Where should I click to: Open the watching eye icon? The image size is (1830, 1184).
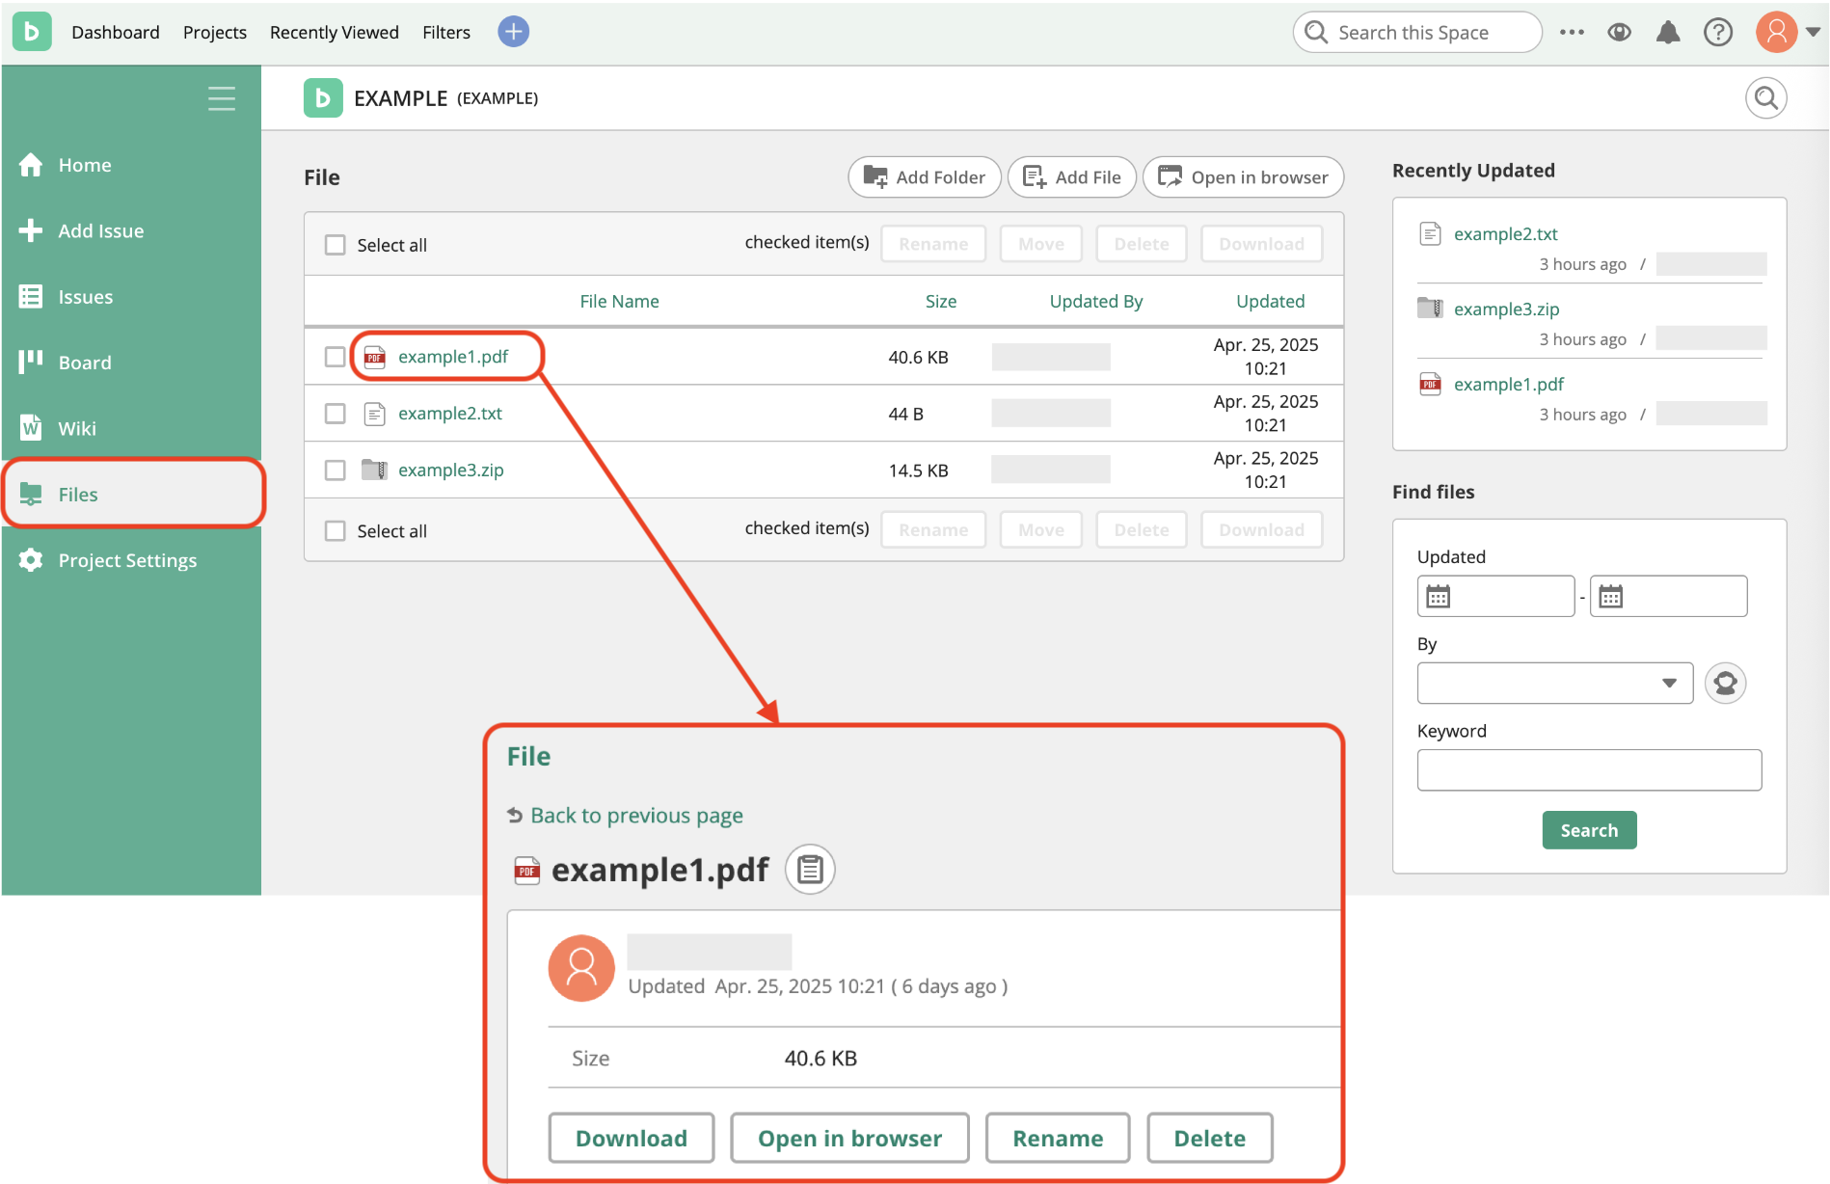[1620, 32]
